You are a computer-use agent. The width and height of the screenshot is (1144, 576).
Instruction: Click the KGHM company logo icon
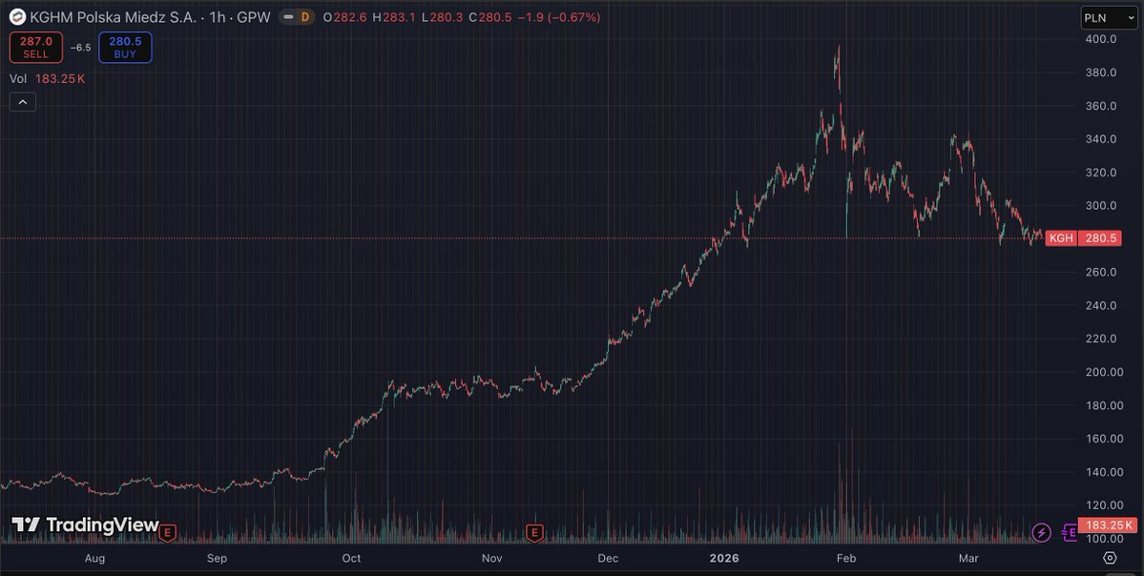pos(17,17)
